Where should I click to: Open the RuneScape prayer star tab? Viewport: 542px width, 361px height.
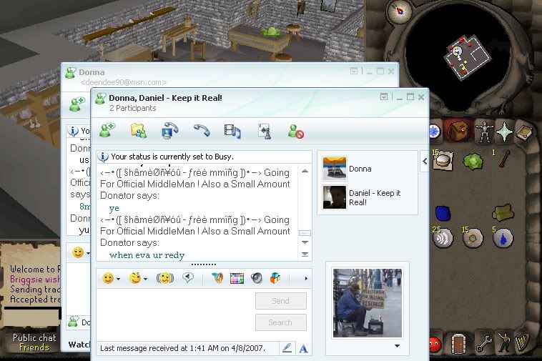(504, 132)
